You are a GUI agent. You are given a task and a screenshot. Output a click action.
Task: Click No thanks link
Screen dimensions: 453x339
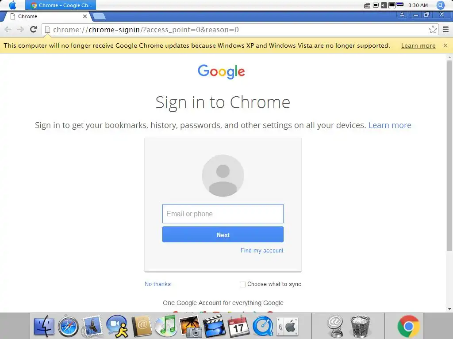click(x=157, y=284)
